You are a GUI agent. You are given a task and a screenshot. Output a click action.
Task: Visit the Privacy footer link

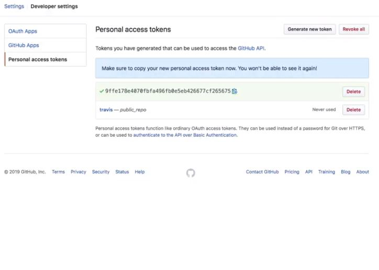[x=79, y=172]
